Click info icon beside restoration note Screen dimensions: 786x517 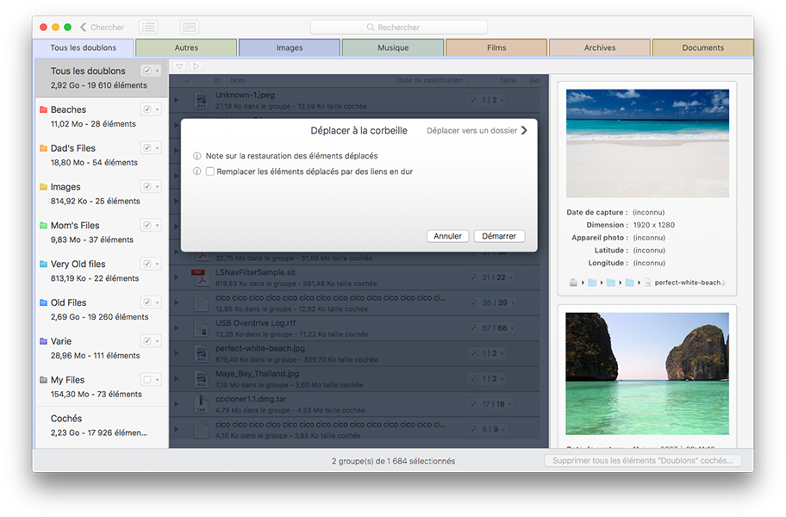(x=197, y=156)
